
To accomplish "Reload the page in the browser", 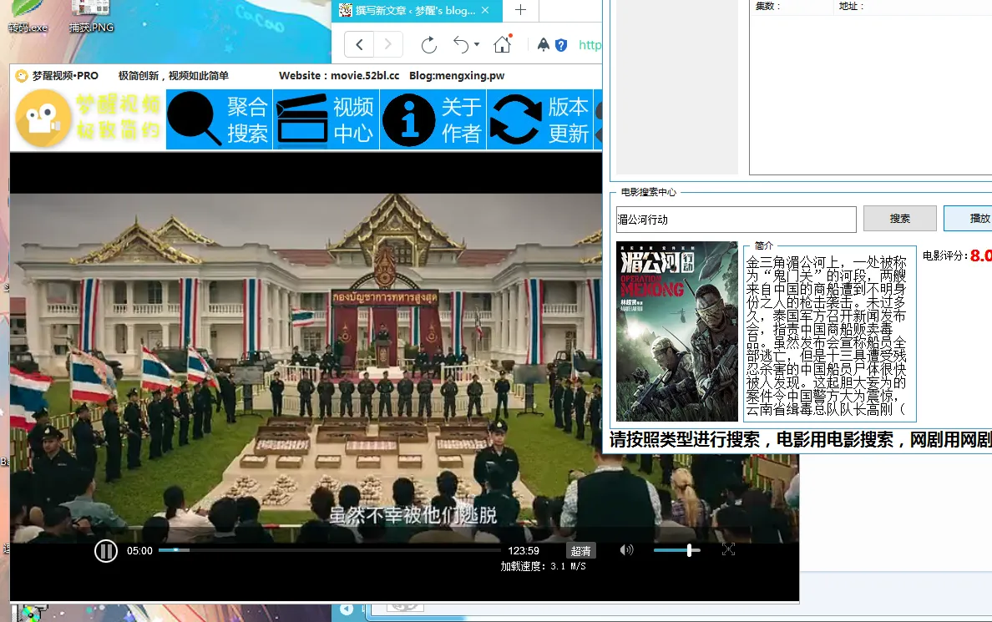I will click(x=429, y=45).
